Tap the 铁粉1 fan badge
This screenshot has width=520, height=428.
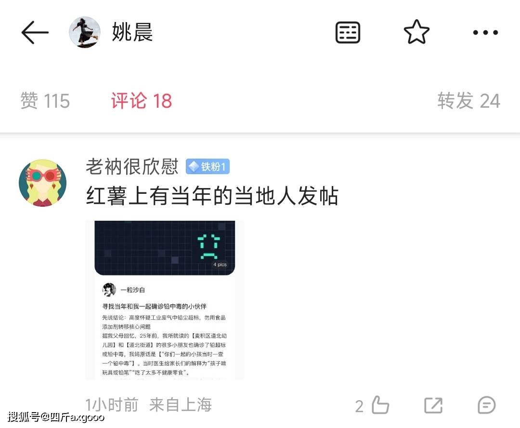click(208, 166)
